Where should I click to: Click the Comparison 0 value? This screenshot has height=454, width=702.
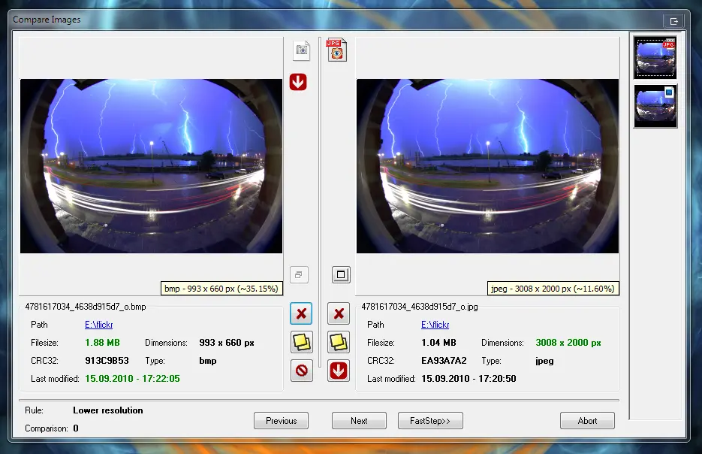(x=76, y=428)
